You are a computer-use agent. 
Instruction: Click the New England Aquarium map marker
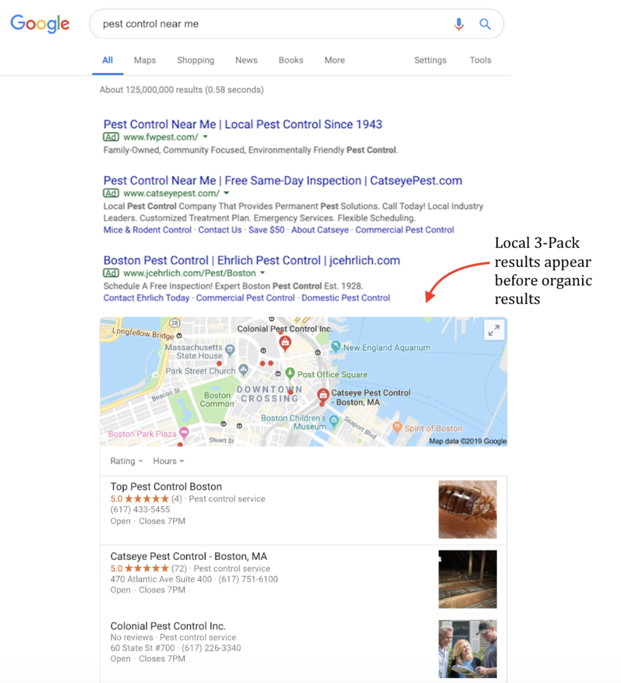coord(336,347)
